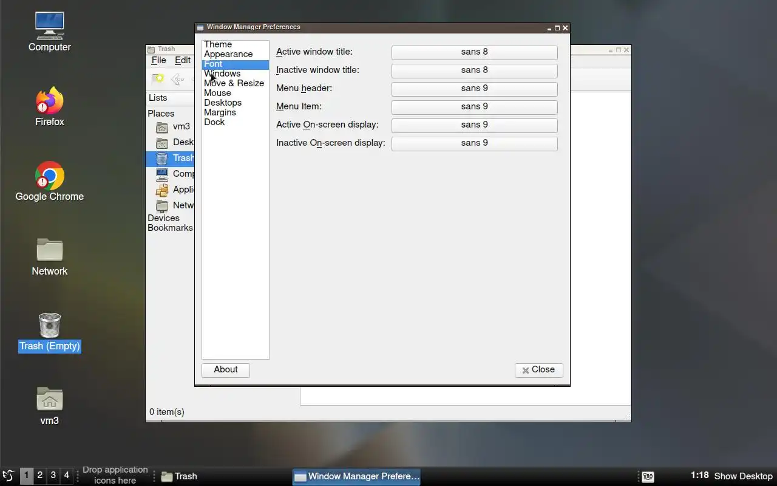Viewport: 777px width, 486px height.
Task: Click the application launcher drop area
Action: [115, 475]
